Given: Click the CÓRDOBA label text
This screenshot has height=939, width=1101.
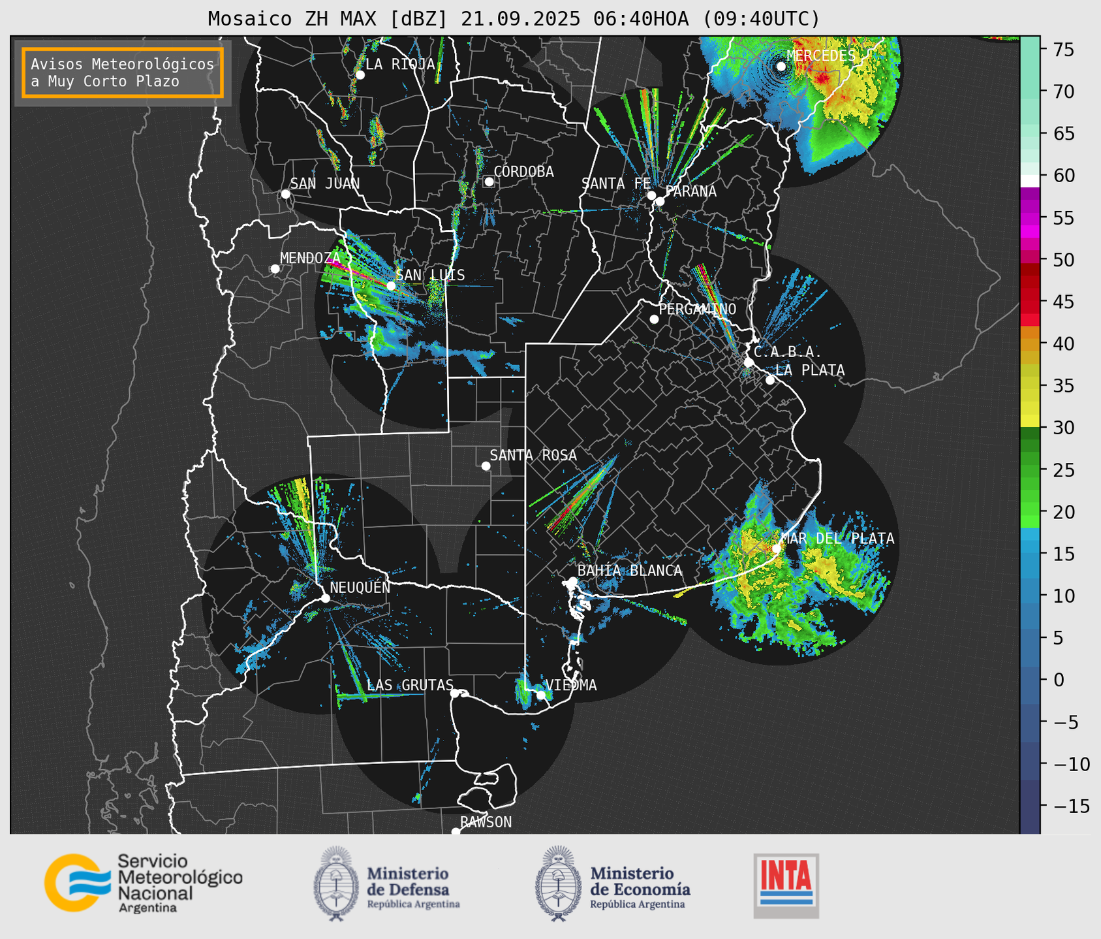Looking at the screenshot, I should click(523, 171).
